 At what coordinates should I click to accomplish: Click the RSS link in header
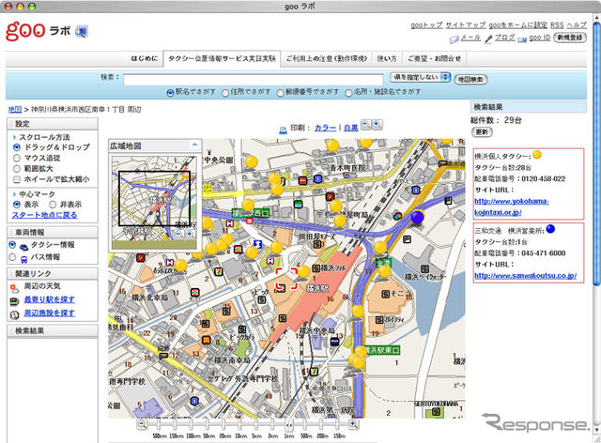click(x=557, y=25)
